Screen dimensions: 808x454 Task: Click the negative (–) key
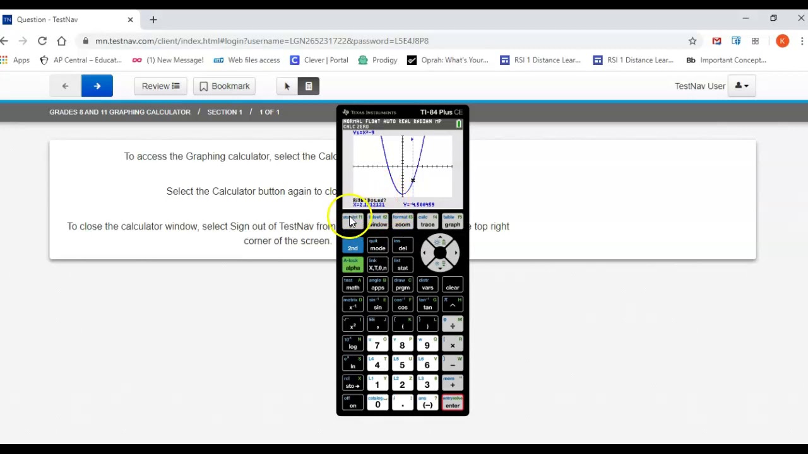click(427, 402)
